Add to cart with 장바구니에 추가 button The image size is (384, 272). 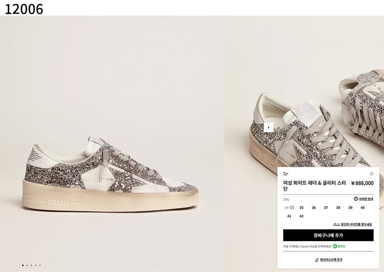tap(328, 235)
